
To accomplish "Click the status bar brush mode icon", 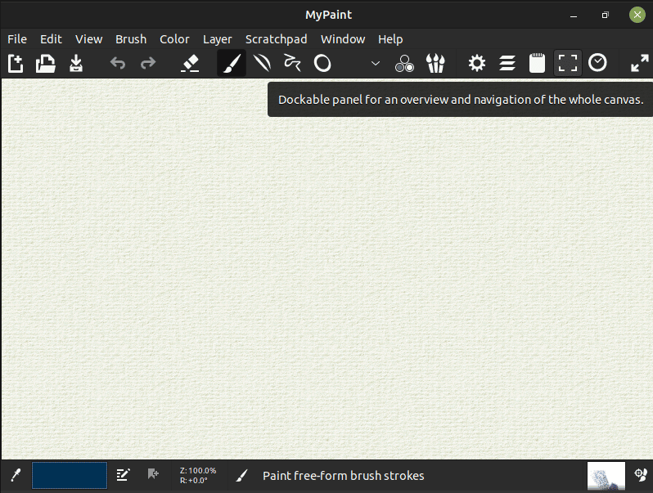I will tap(241, 475).
